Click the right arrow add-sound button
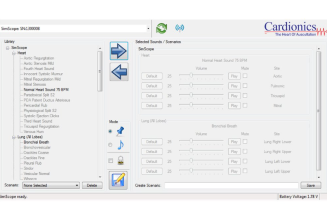The height and width of the screenshot is (218, 327). click(119, 51)
